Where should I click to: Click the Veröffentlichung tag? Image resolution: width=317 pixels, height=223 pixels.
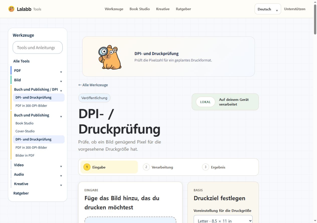(94, 98)
